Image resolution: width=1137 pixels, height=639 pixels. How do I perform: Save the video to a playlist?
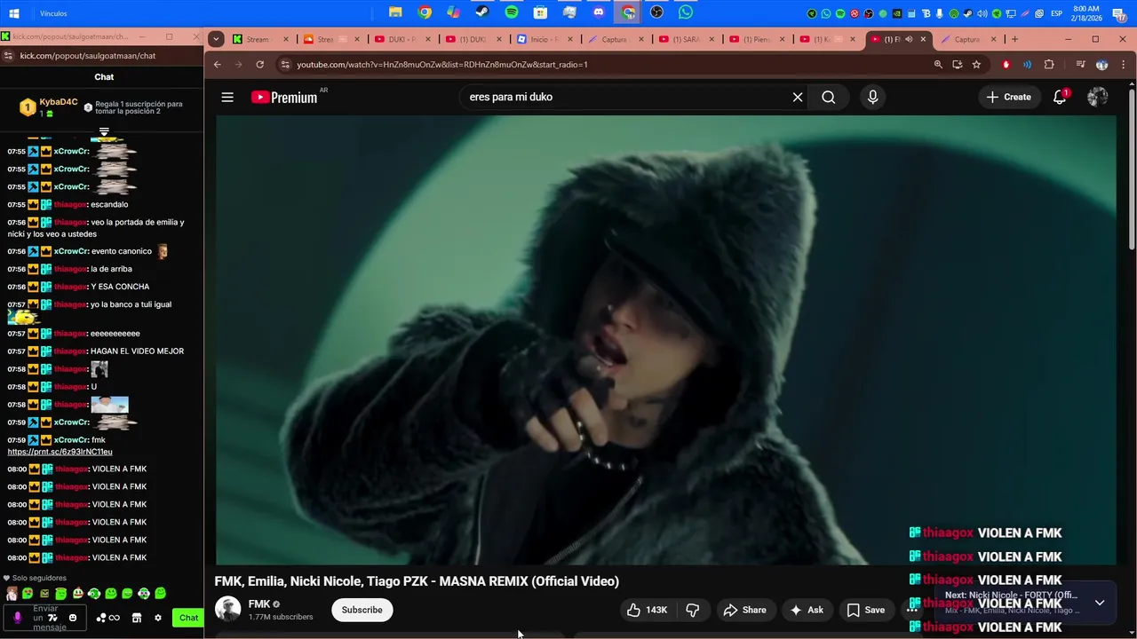click(x=865, y=610)
